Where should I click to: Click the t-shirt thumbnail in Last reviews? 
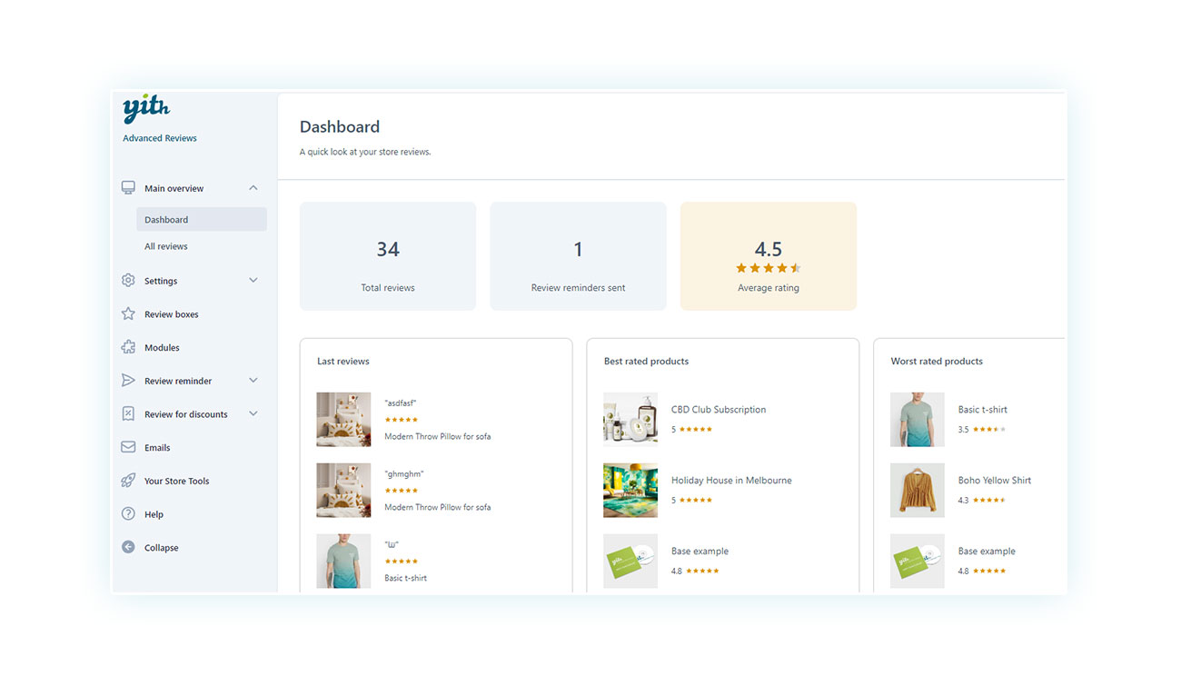343,561
